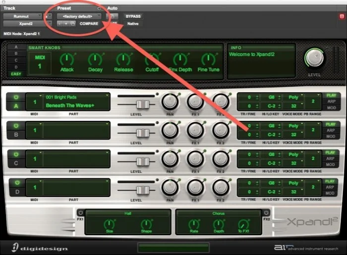Toggle power for part B

[16, 126]
